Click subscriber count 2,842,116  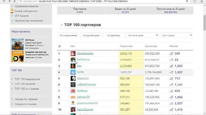(x=126, y=53)
